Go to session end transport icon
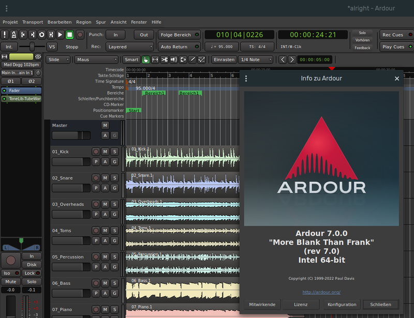 pos(32,35)
